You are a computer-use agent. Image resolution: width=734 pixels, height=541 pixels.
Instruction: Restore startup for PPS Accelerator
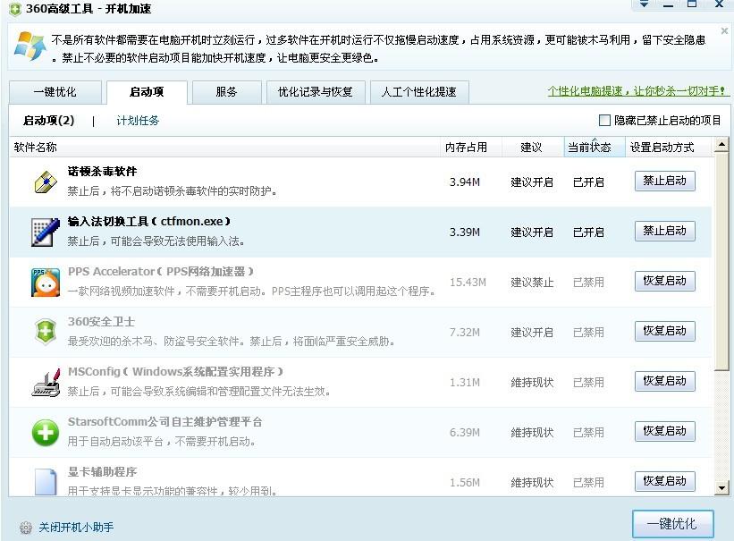(x=665, y=281)
